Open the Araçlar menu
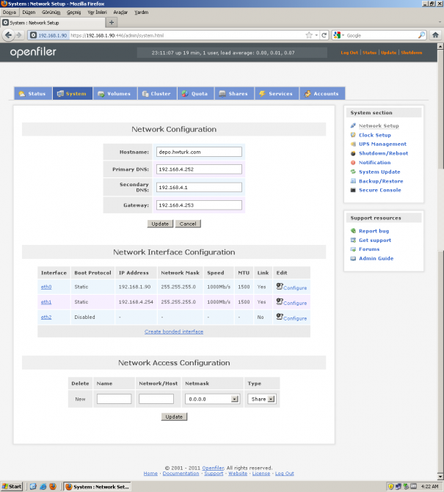 pos(120,12)
